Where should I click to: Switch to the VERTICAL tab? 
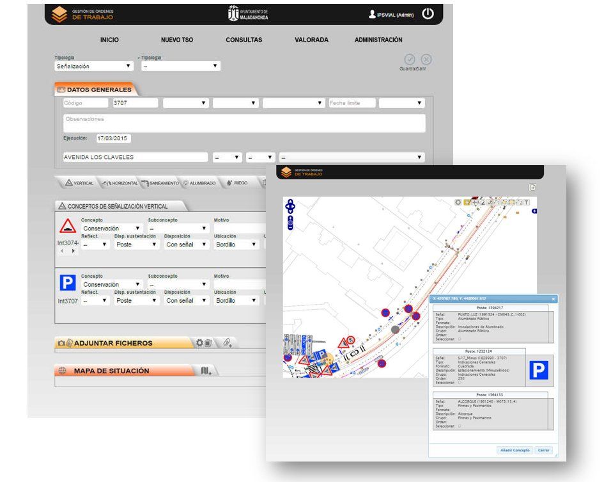[79, 183]
